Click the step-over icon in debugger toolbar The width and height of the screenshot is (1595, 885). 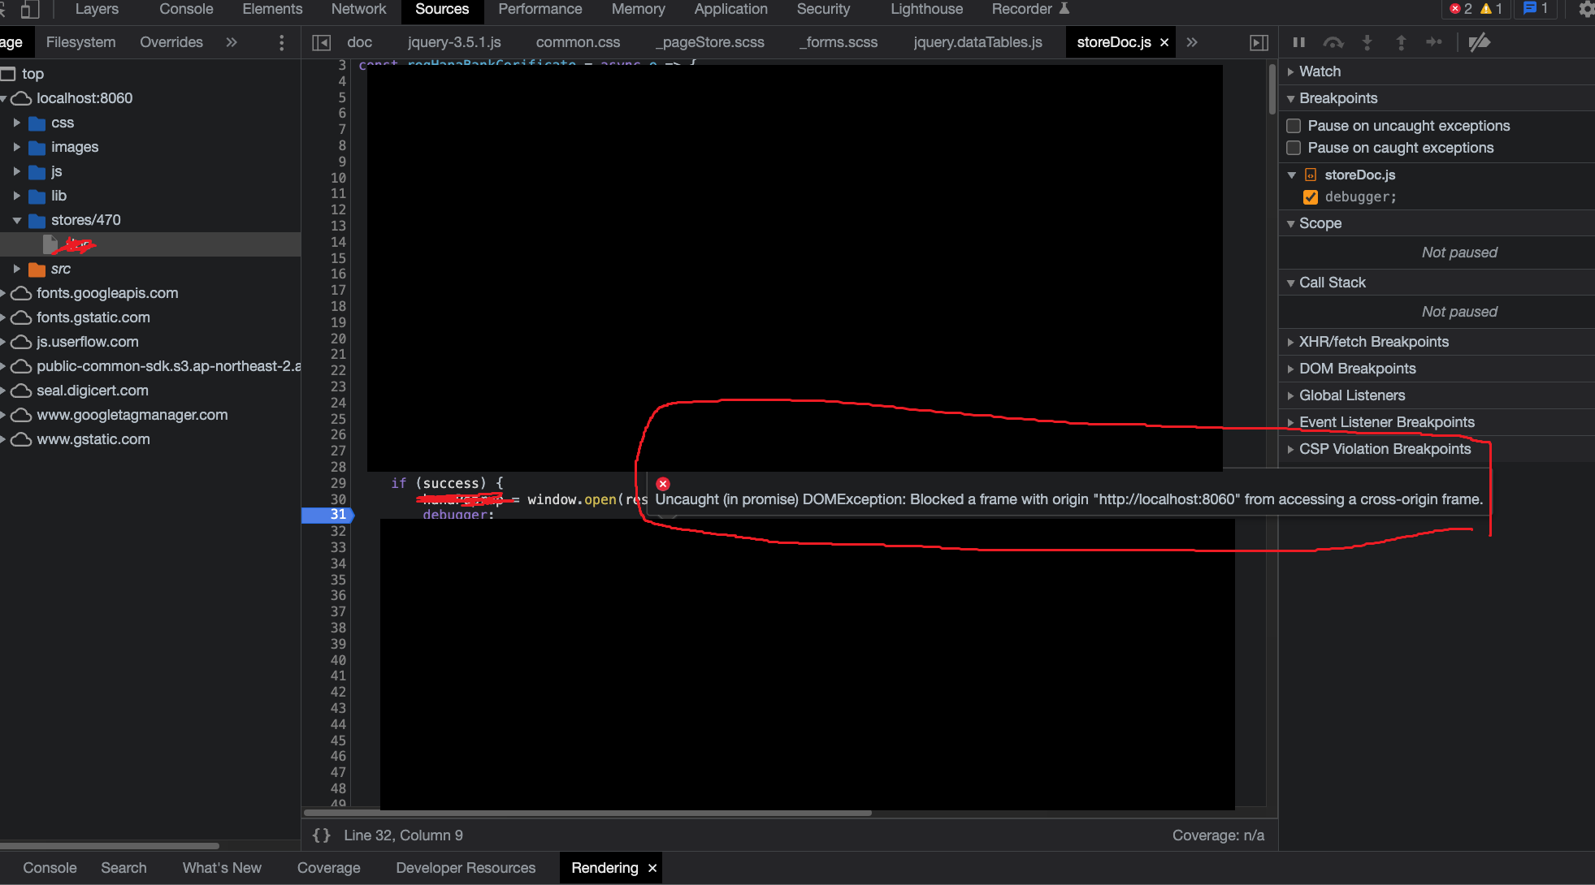point(1333,41)
